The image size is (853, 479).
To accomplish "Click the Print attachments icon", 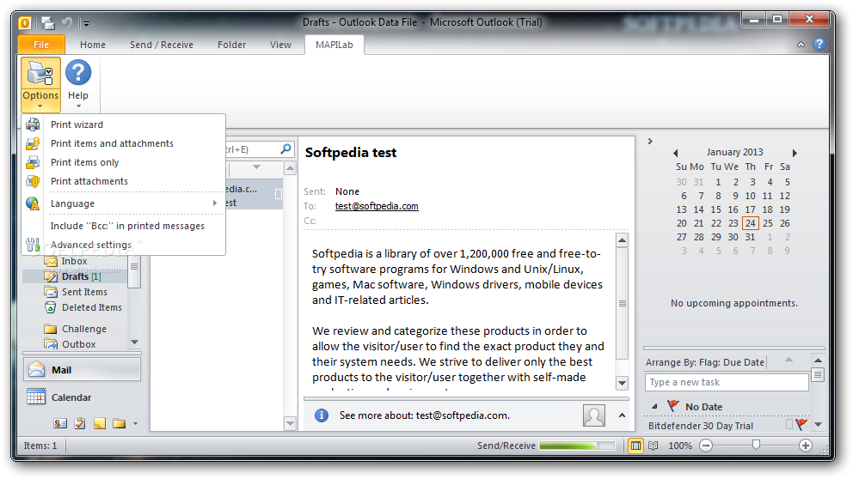I will 33,181.
